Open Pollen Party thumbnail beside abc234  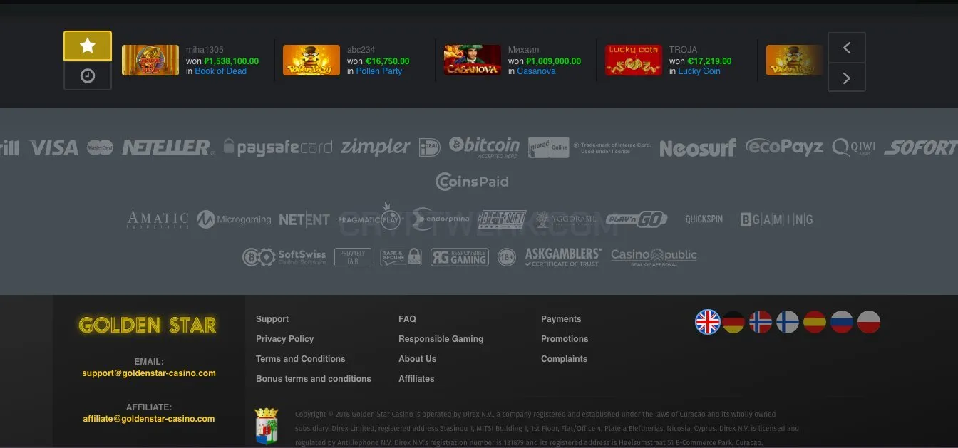tap(311, 61)
